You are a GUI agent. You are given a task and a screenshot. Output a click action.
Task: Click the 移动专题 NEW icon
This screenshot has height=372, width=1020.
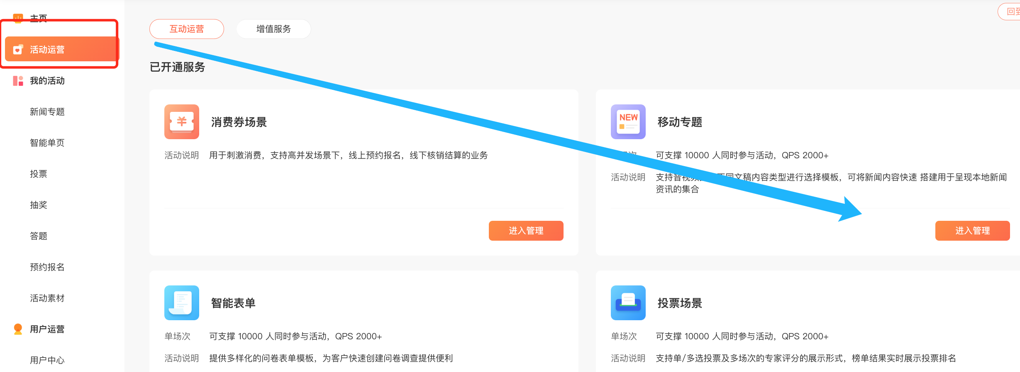(x=628, y=122)
